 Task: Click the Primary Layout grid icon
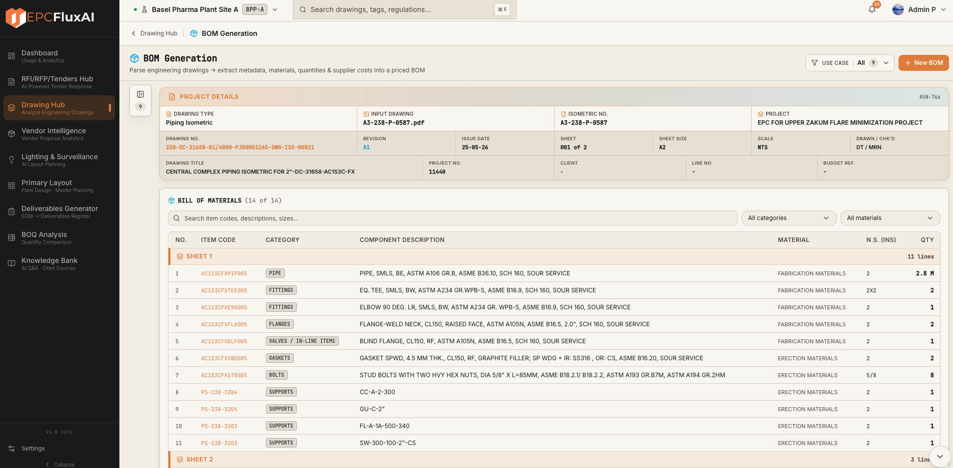click(11, 186)
